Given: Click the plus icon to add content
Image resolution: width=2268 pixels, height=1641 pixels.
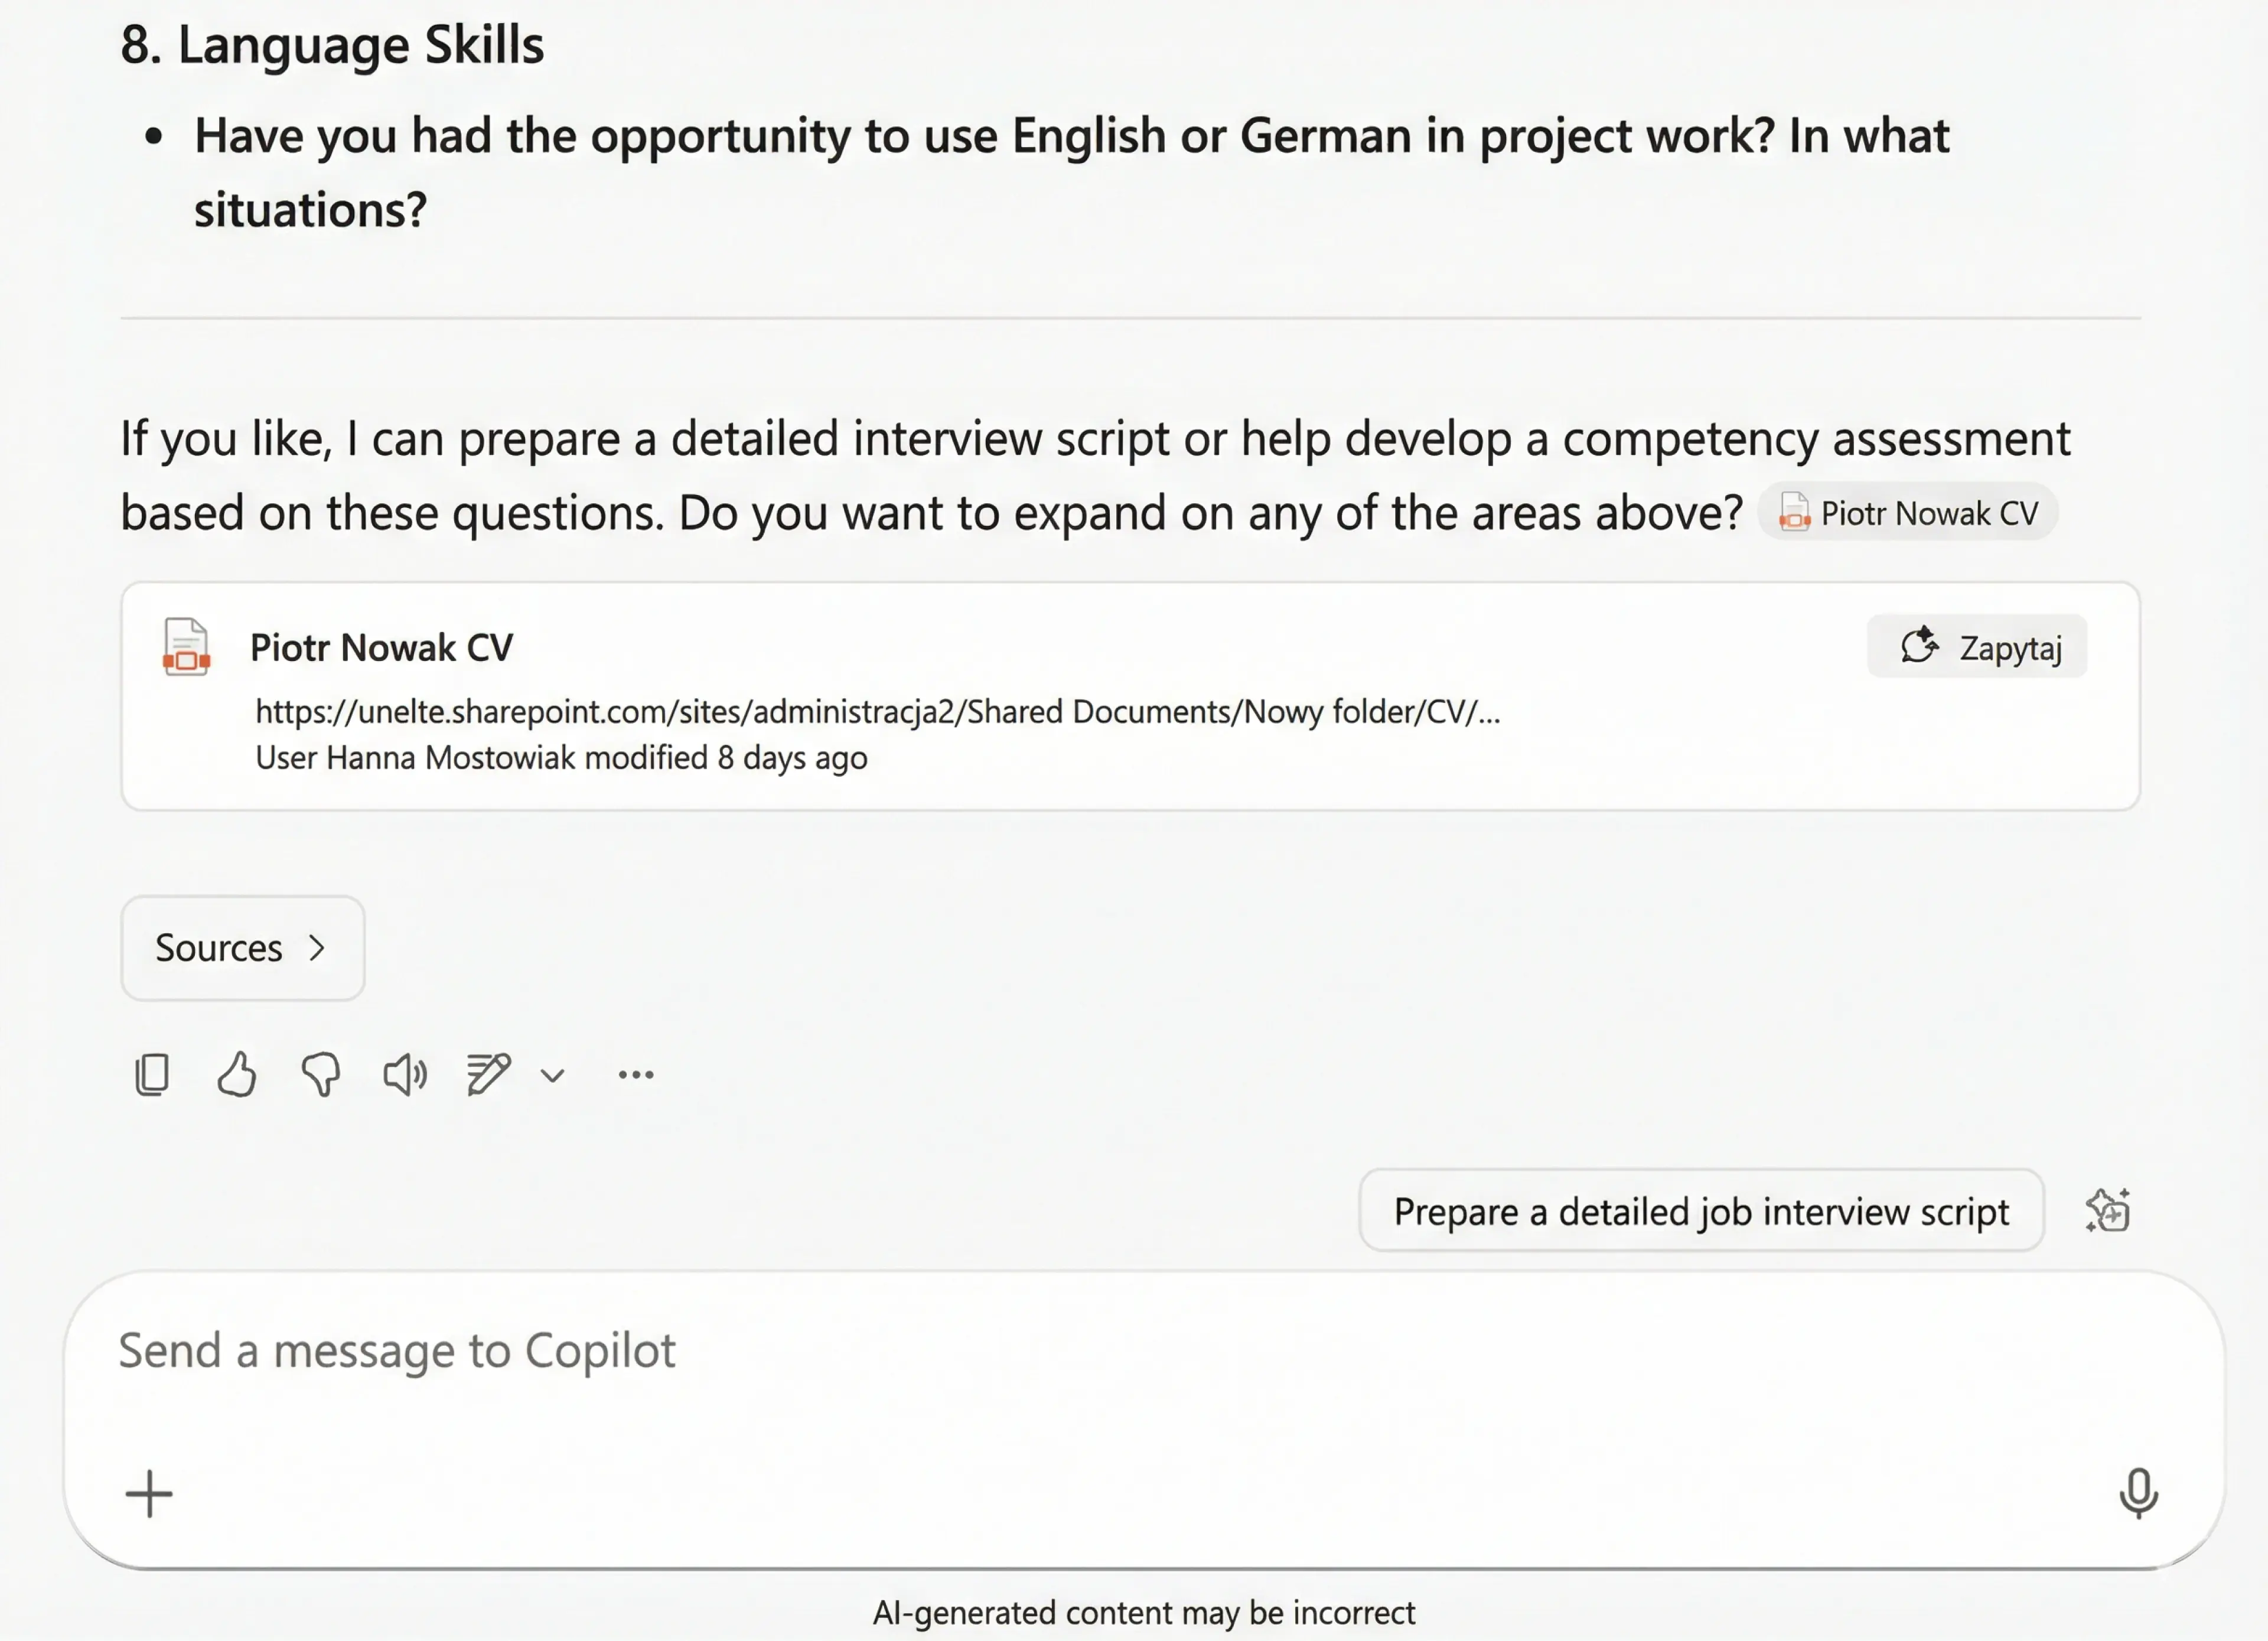Looking at the screenshot, I should pos(149,1494).
